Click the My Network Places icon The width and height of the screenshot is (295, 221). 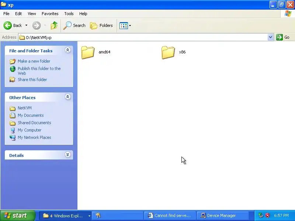point(13,137)
